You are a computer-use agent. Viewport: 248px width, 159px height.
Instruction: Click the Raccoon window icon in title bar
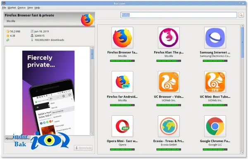[x=4, y=3]
